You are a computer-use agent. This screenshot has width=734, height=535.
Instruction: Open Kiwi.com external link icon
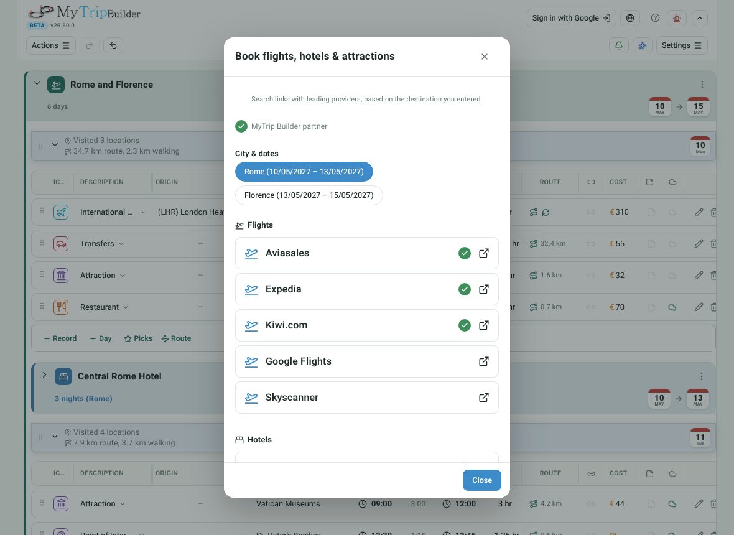tap(483, 325)
